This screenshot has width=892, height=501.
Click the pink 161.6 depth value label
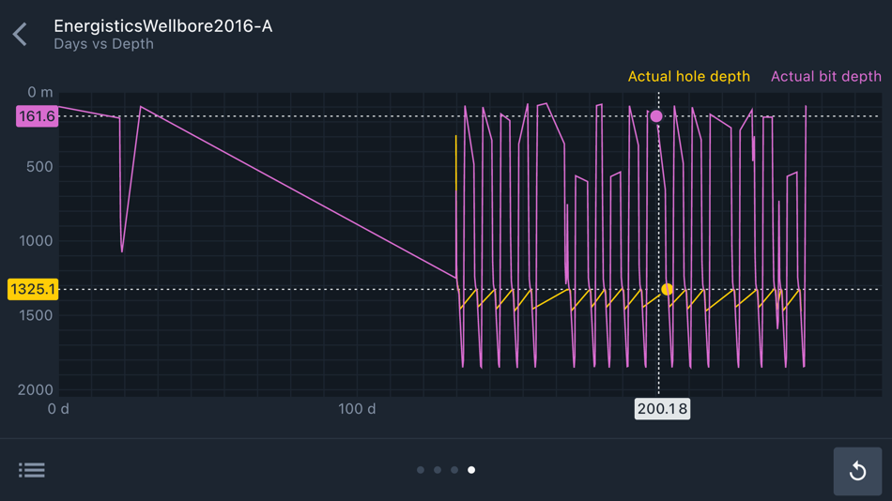(x=37, y=116)
